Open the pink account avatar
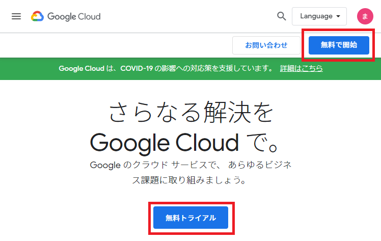381x241 pixels. tap(365, 16)
